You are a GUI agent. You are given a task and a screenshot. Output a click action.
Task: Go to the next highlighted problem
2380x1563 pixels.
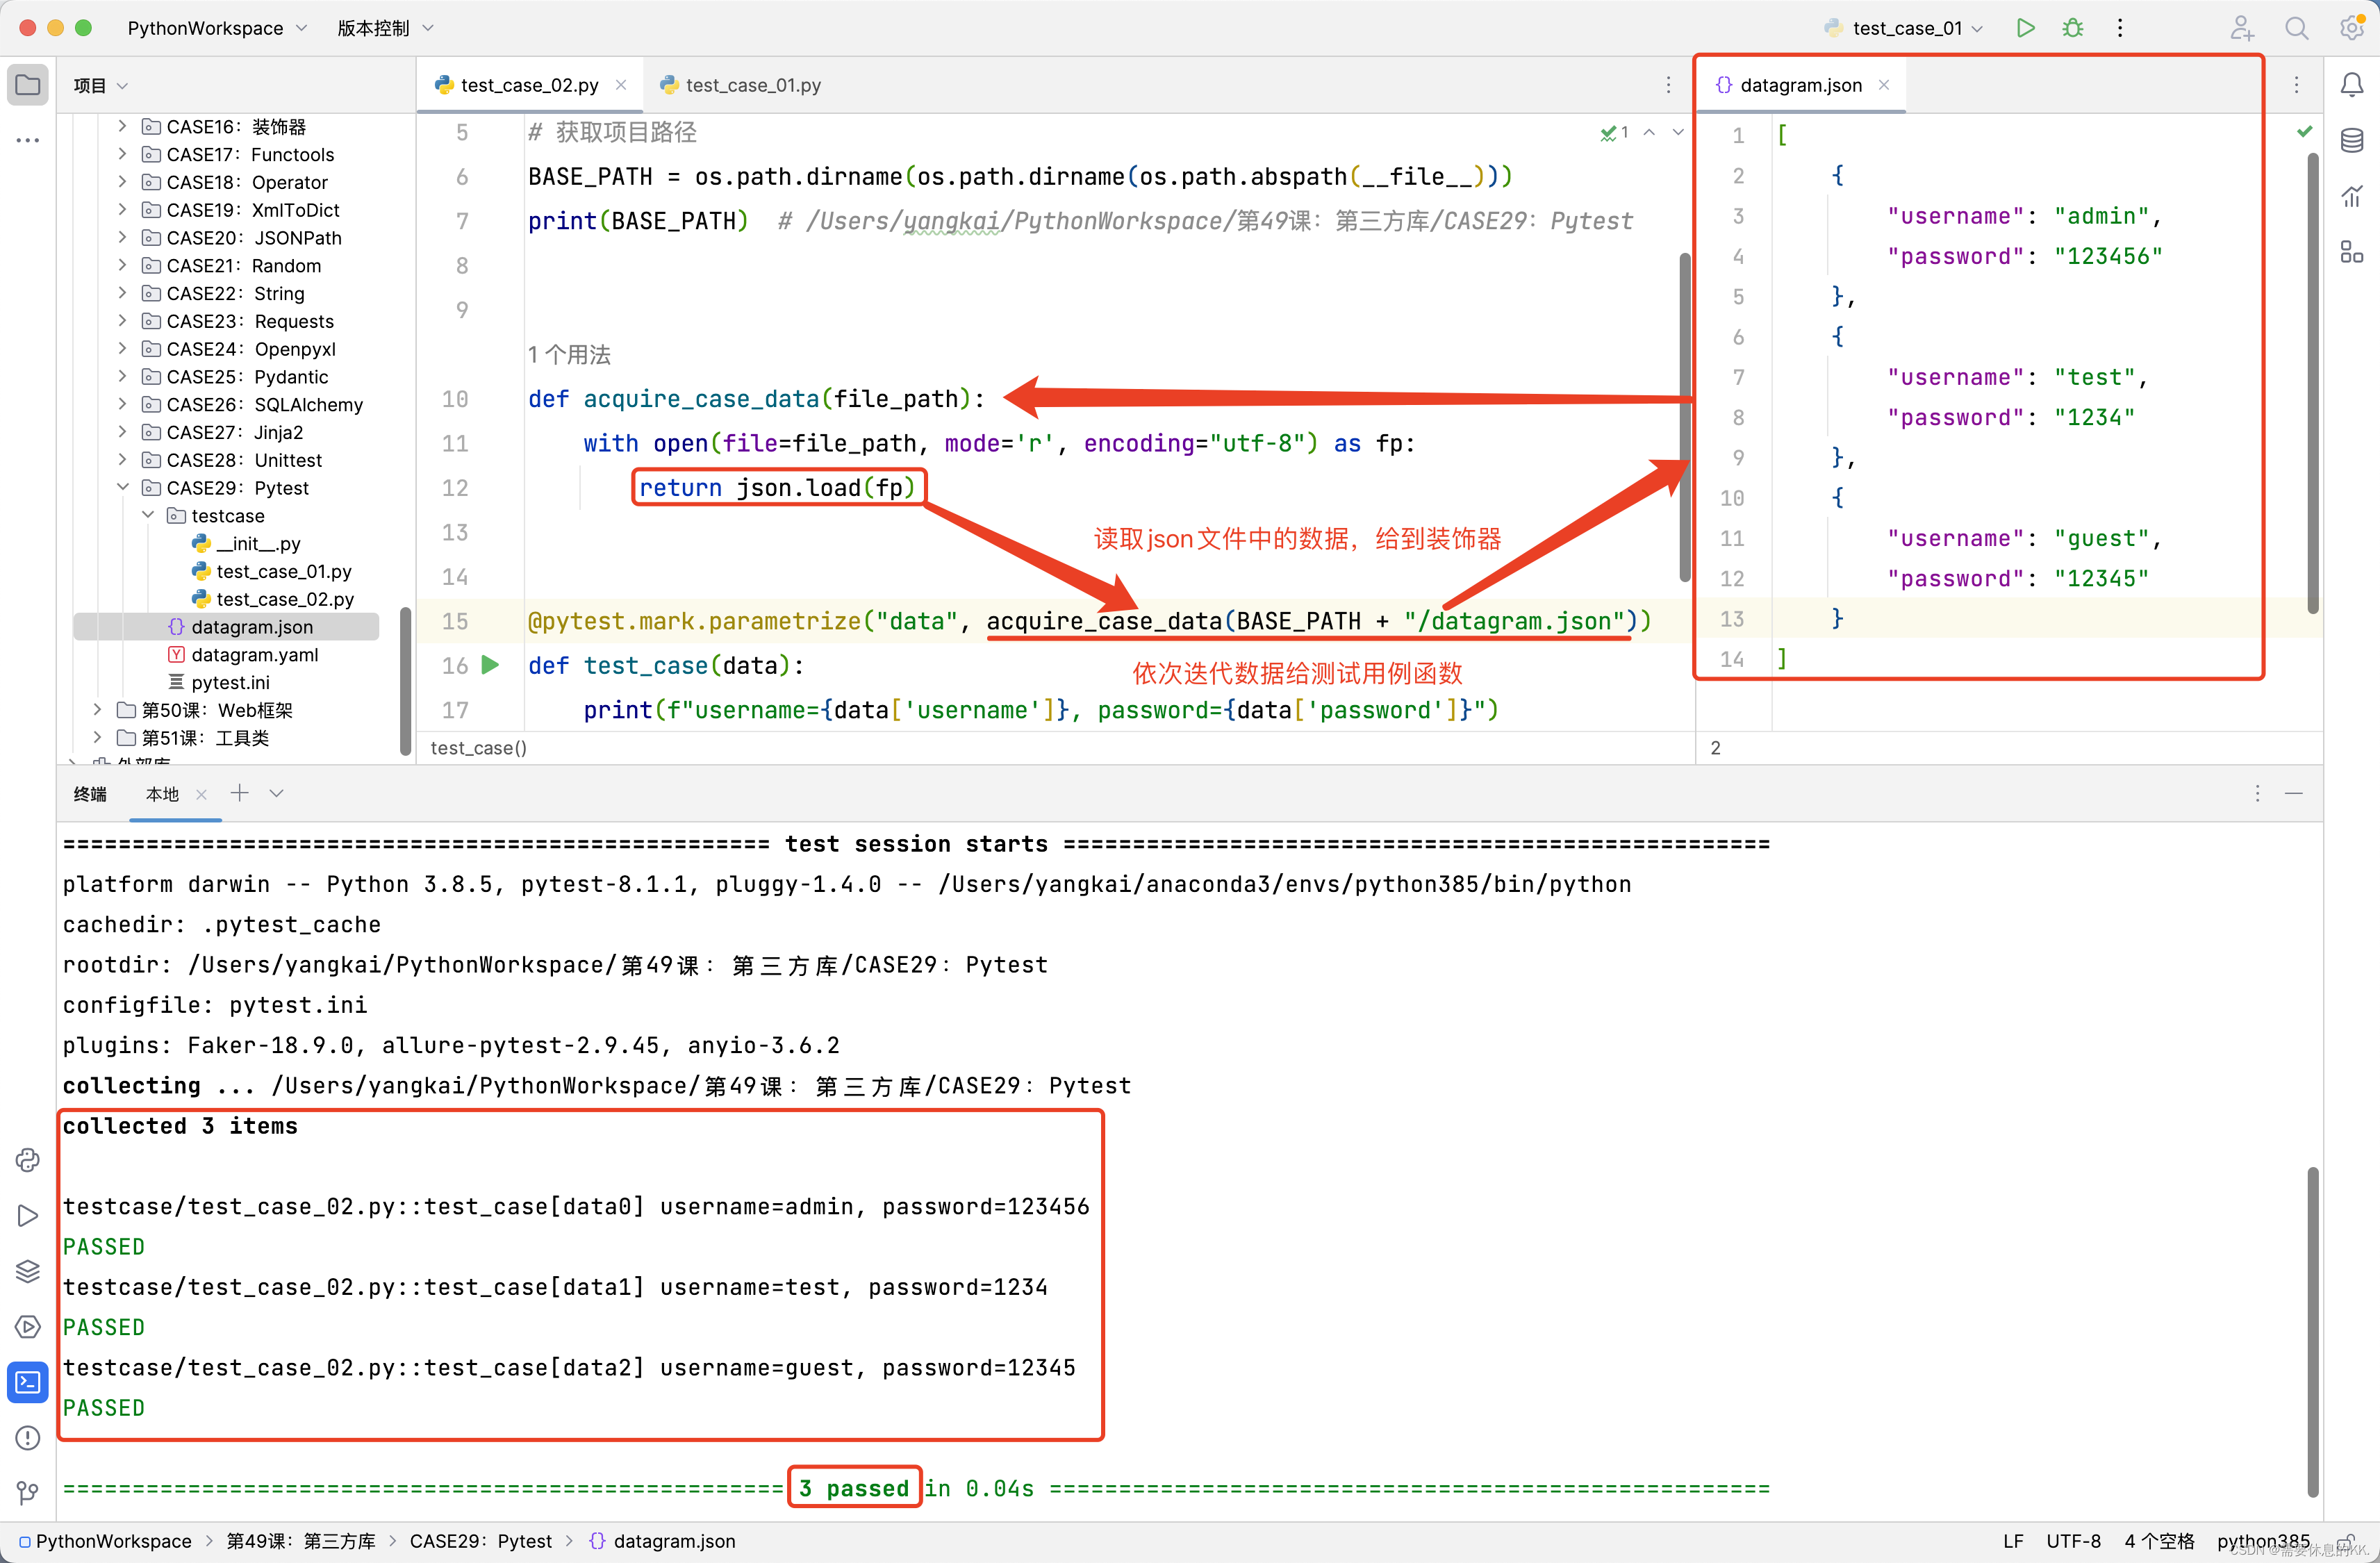click(1678, 132)
